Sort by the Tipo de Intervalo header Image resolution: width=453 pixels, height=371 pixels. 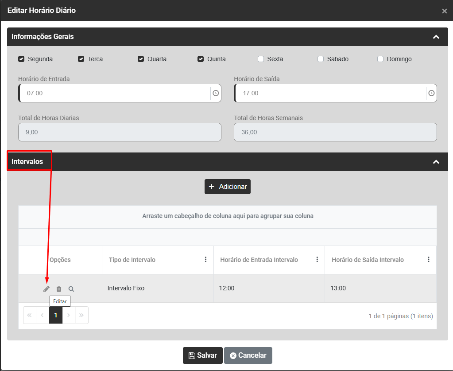pyautogui.click(x=132, y=260)
